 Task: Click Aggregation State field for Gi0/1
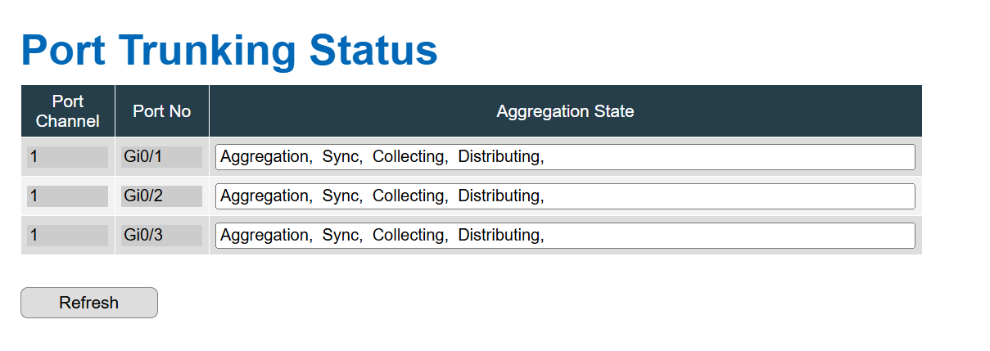click(x=565, y=157)
